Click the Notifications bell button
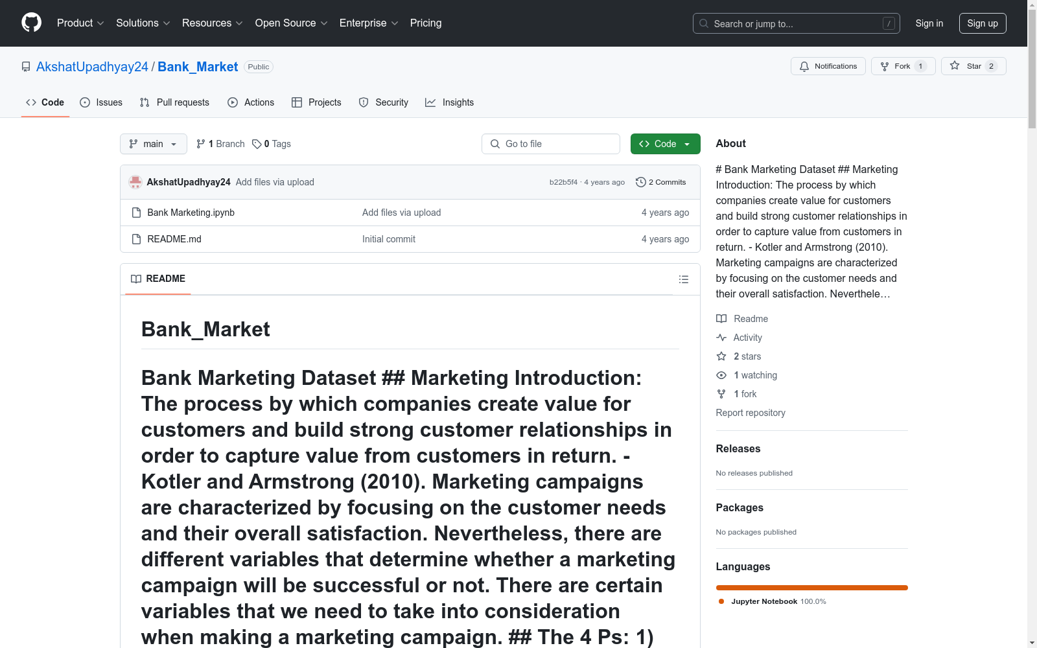Screen dimensions: 1037x648 point(828,66)
